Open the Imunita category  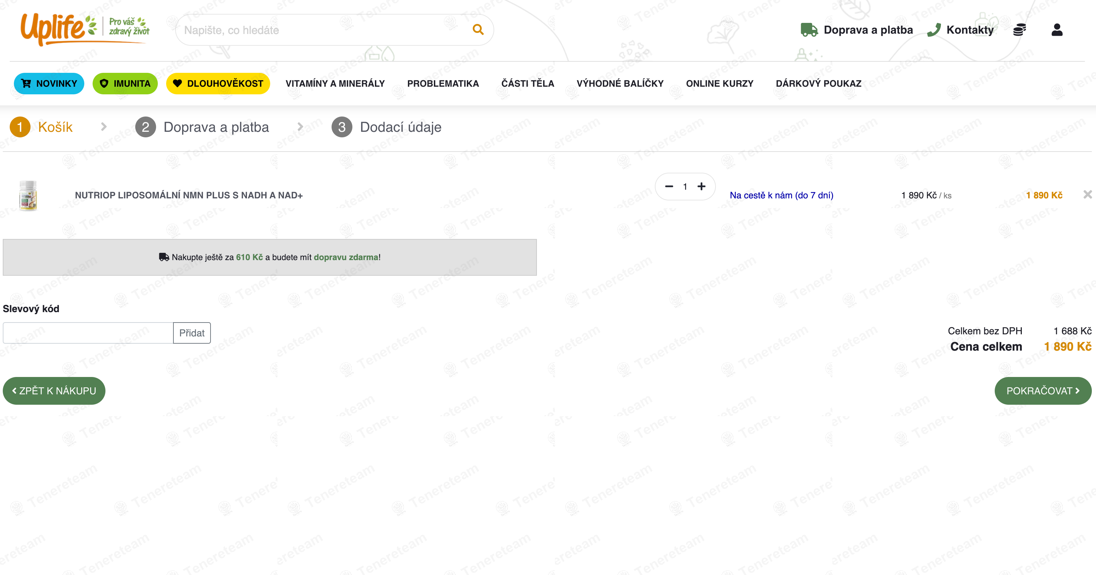(125, 83)
